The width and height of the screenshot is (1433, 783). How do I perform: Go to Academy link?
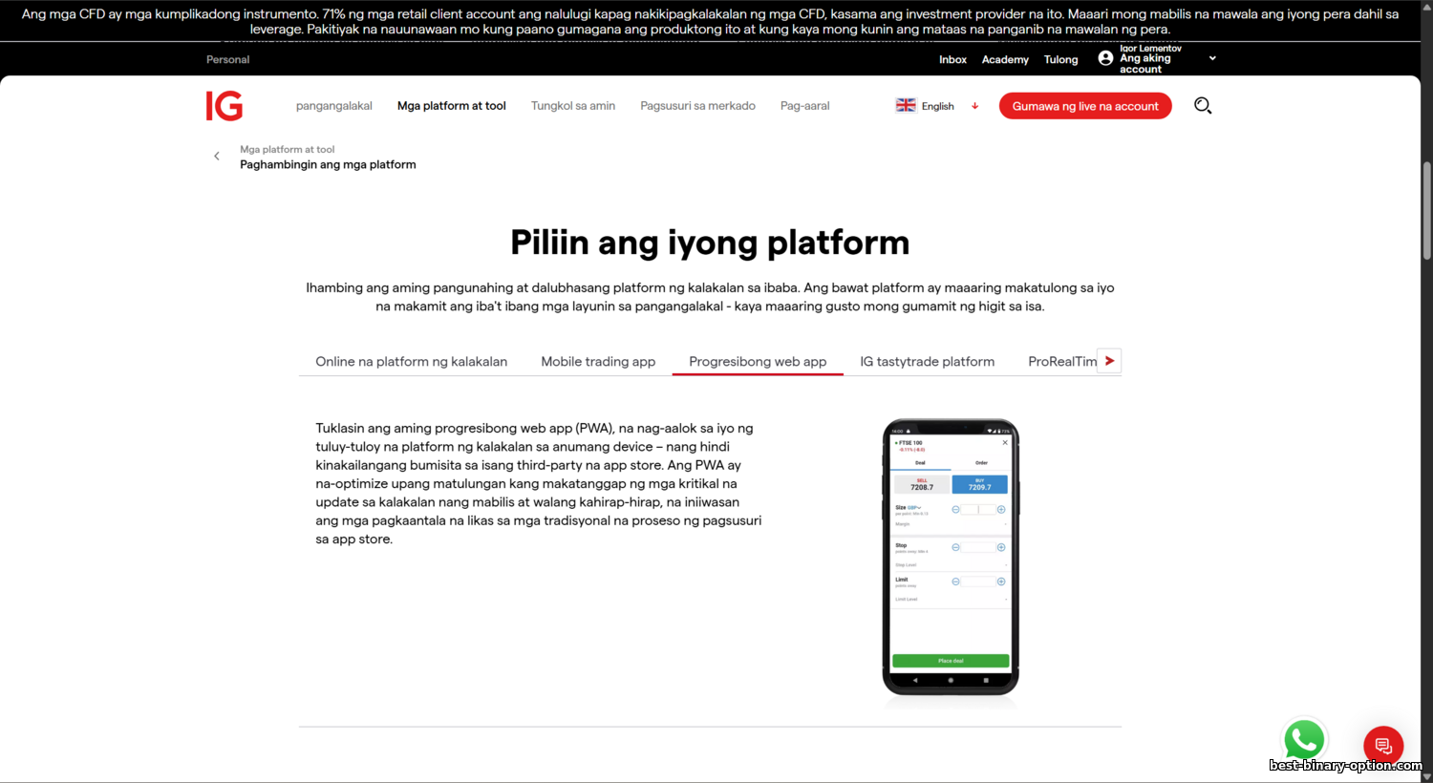[1005, 59]
